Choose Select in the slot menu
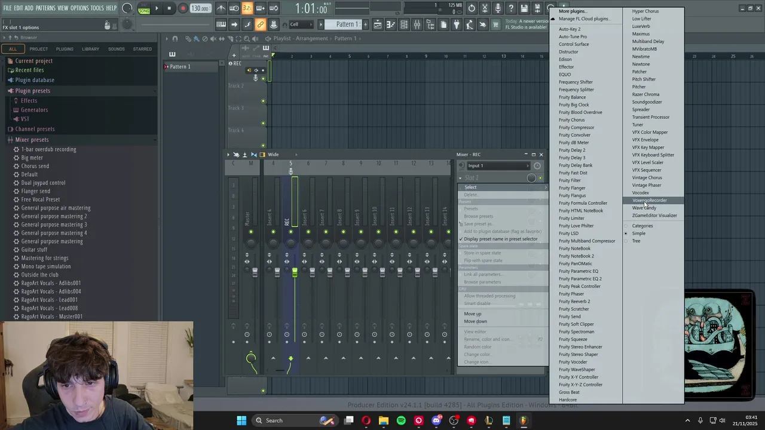The image size is (765, 430). click(x=503, y=187)
